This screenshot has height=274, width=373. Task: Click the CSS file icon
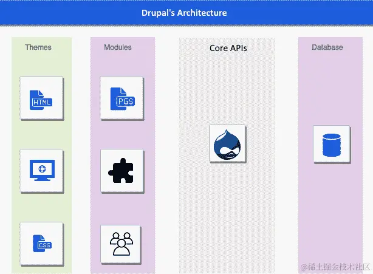42,244
